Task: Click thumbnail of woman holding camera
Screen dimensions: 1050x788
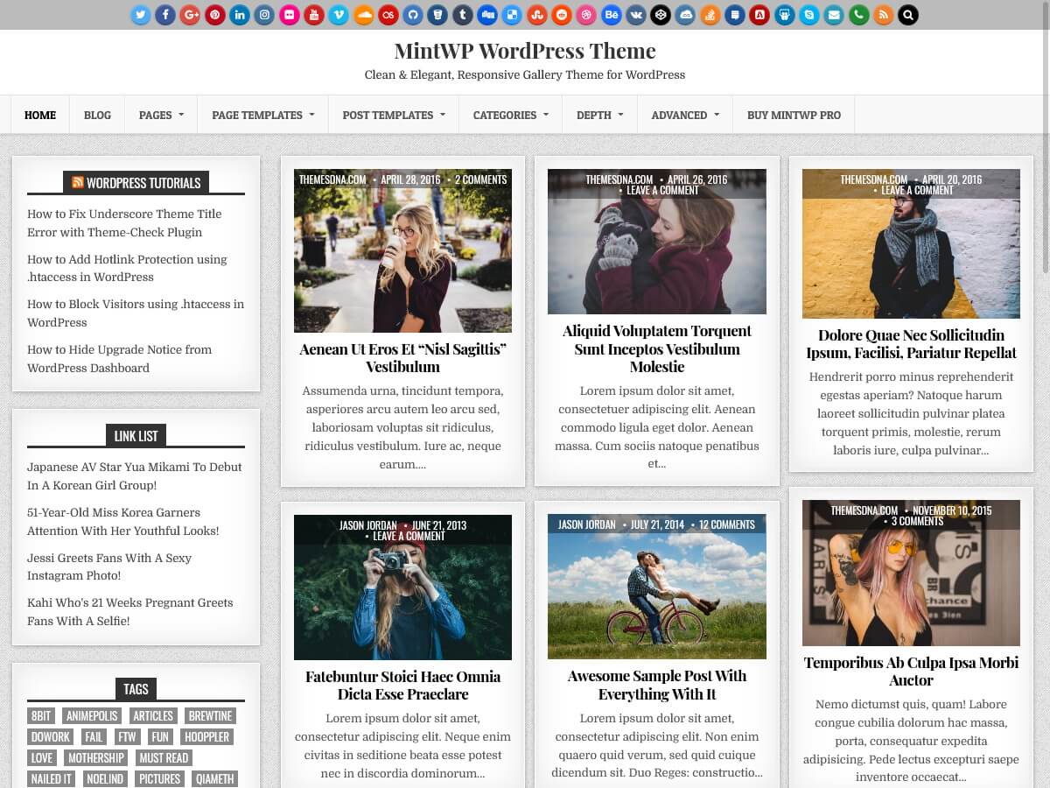Action: click(402, 587)
